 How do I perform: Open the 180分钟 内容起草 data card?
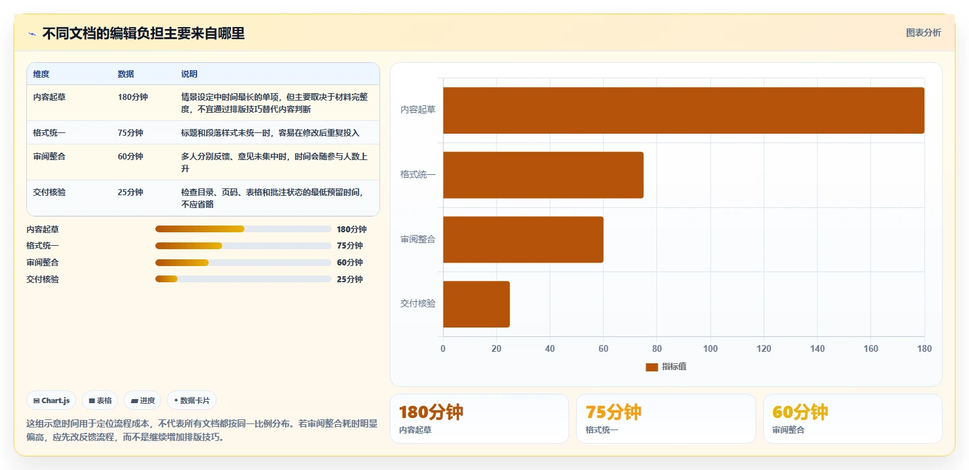(479, 419)
